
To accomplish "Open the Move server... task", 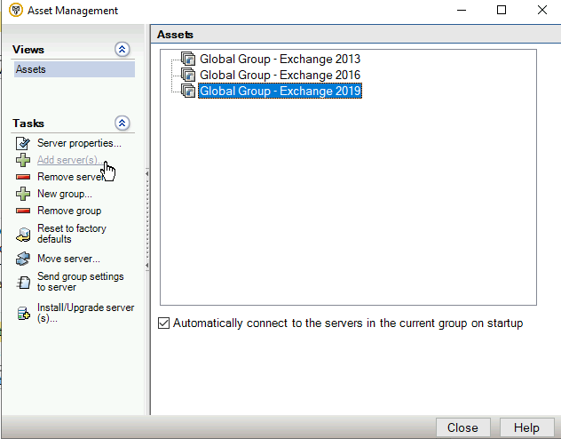I will pyautogui.click(x=68, y=259).
